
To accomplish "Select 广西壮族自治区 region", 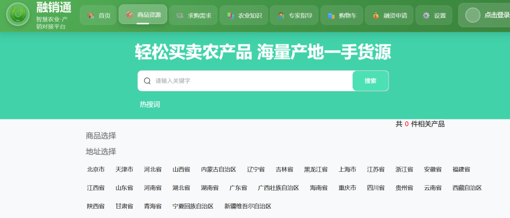I will [279, 188].
